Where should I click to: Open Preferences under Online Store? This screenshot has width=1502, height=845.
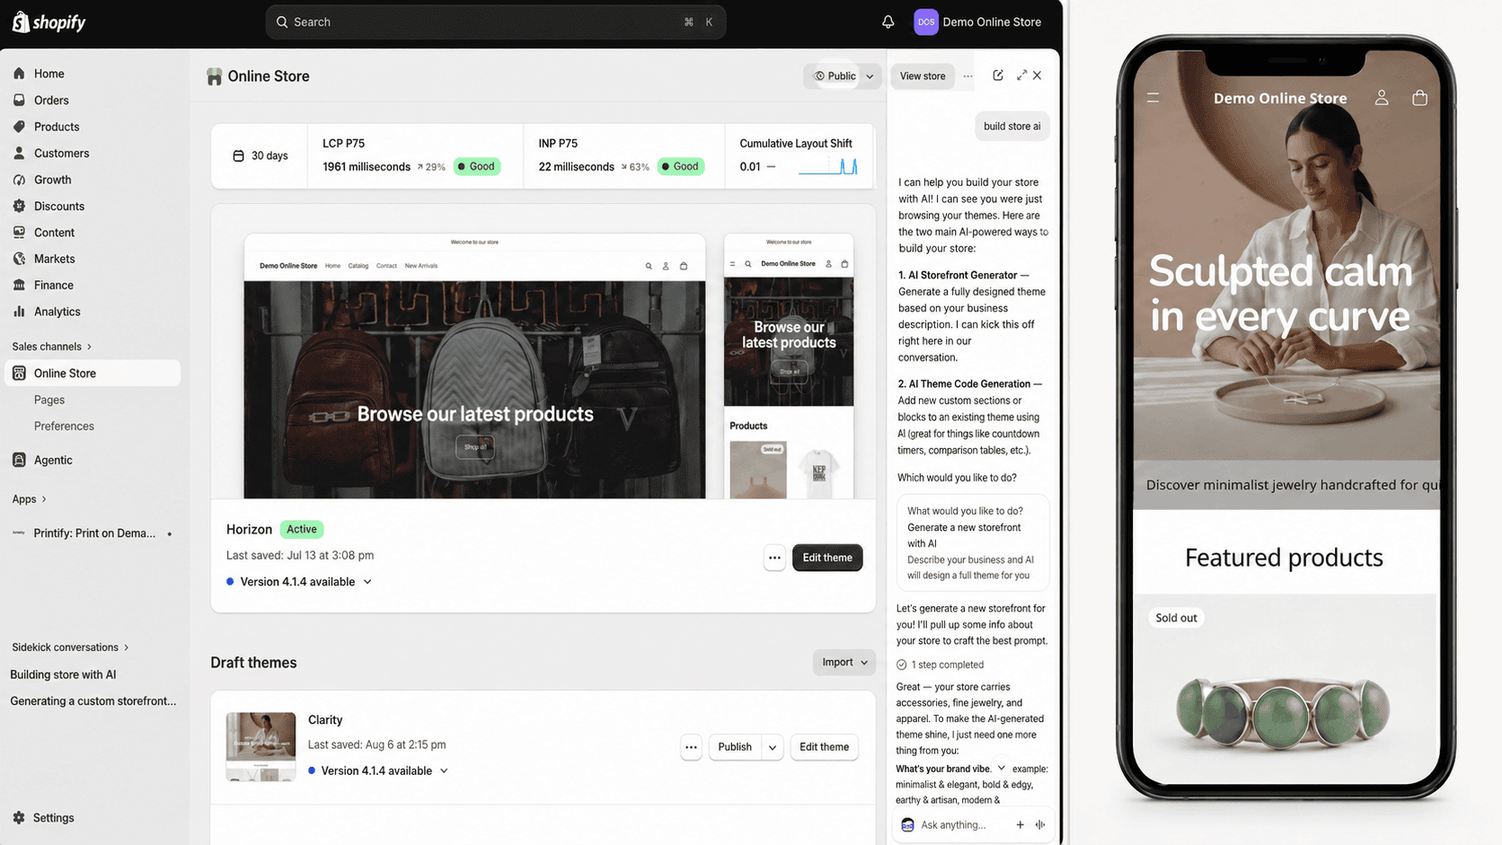point(64,426)
